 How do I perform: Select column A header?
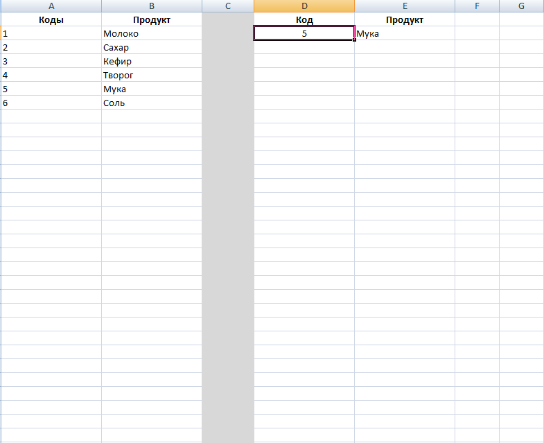(x=51, y=6)
